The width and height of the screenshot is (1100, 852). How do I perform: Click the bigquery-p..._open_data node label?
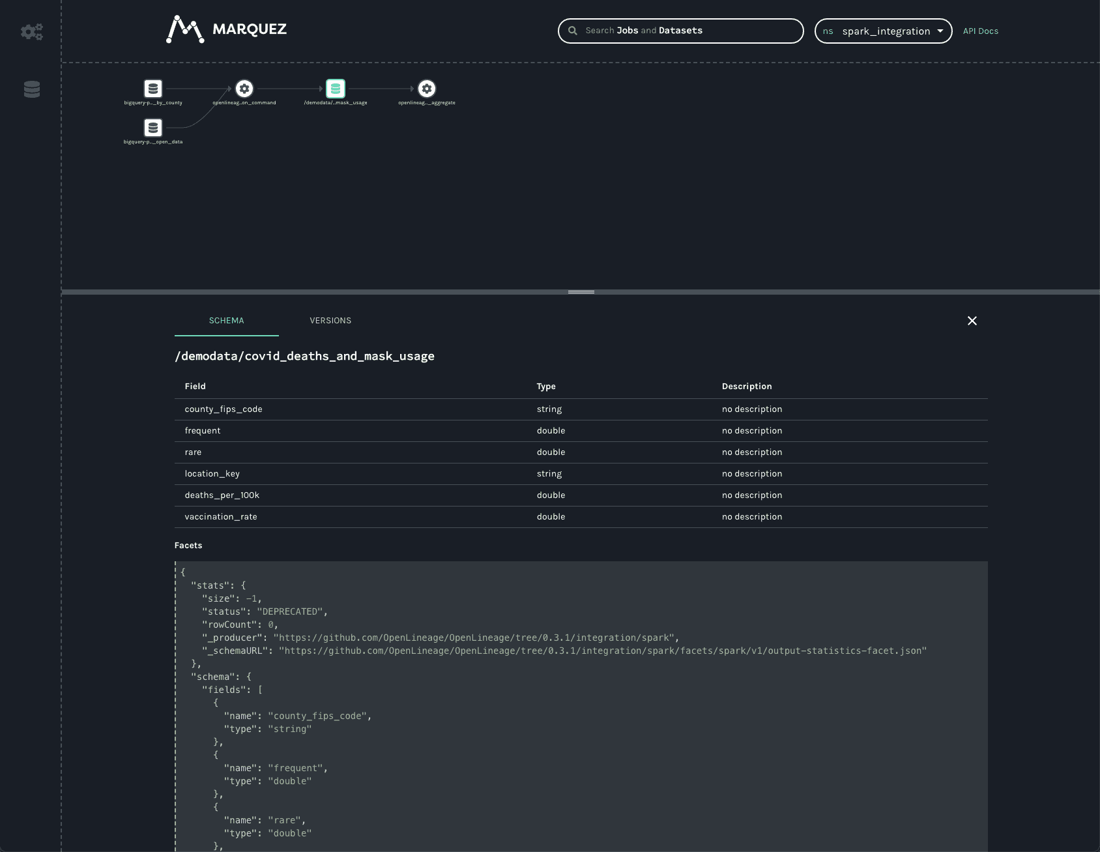click(x=153, y=142)
